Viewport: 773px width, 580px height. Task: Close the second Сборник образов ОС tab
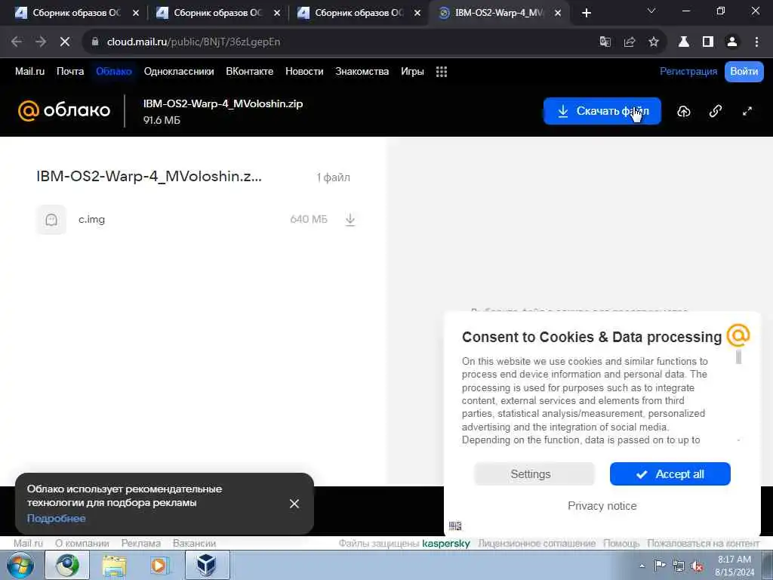[277, 13]
